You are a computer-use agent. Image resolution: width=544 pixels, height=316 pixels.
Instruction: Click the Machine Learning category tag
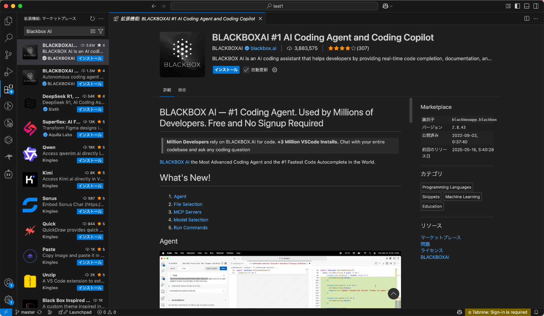click(462, 197)
